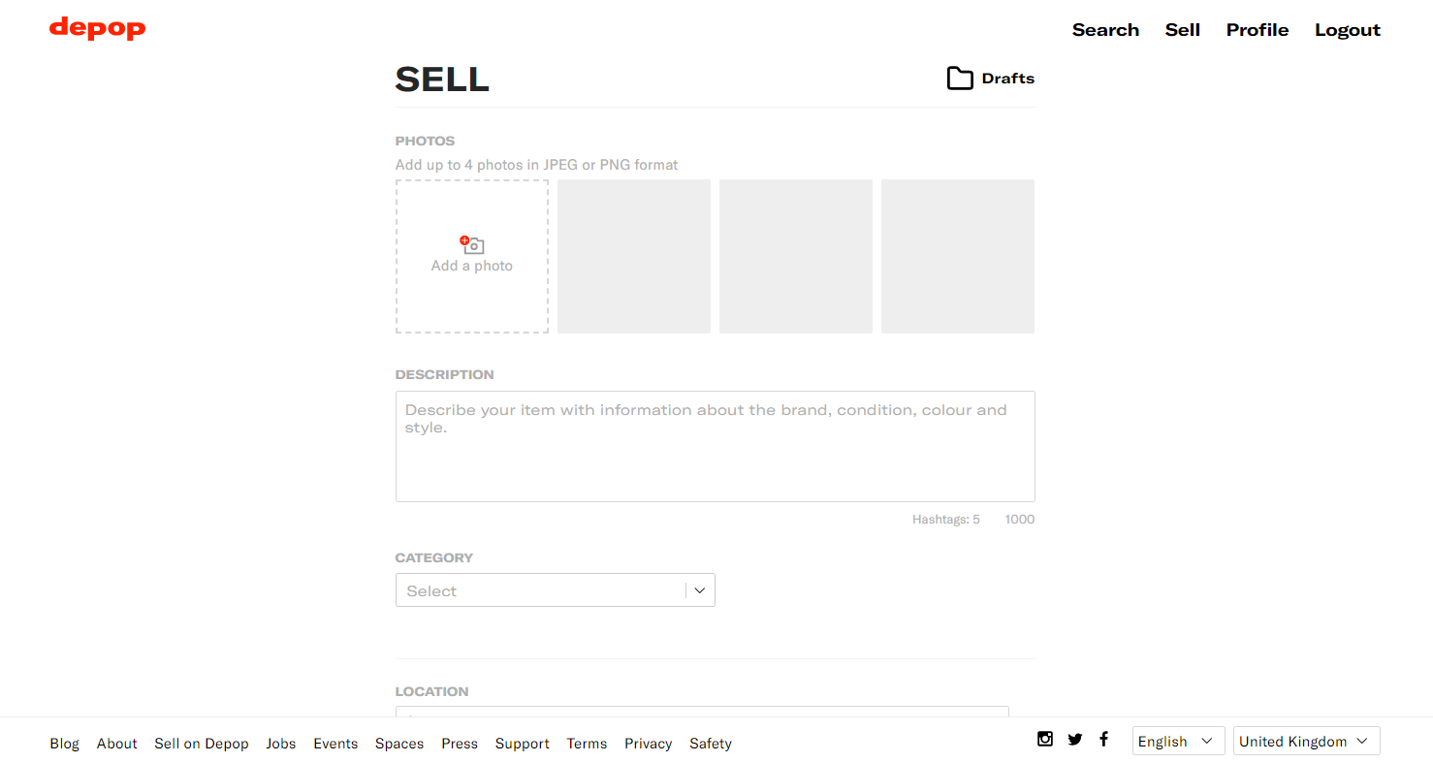Go to the Search page
The image size is (1433, 762).
(1105, 29)
